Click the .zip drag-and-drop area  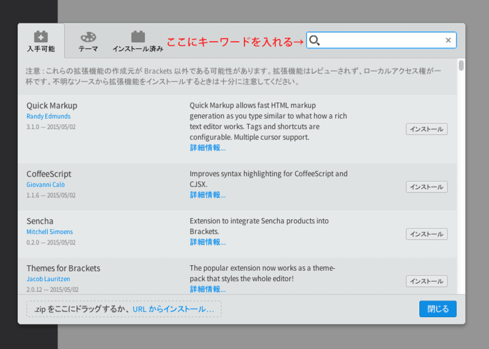point(124,309)
